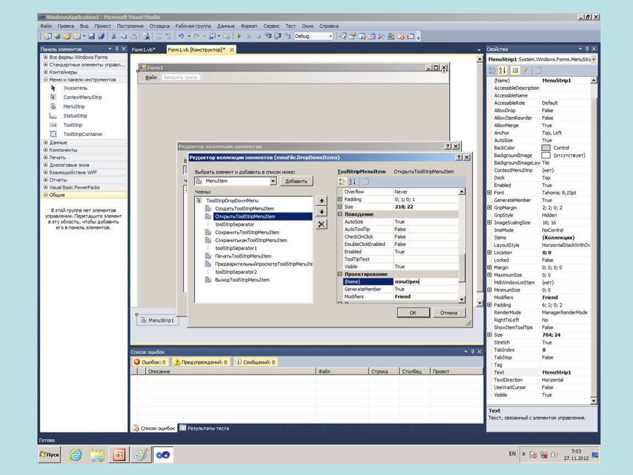Expand the Font property in Свойства panel
The image size is (633, 475).
(490, 193)
